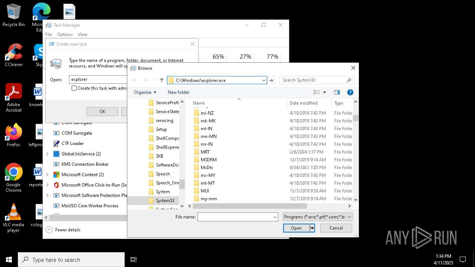The width and height of the screenshot is (475, 267).
Task: Select the MsDtc folder
Action: (207, 167)
